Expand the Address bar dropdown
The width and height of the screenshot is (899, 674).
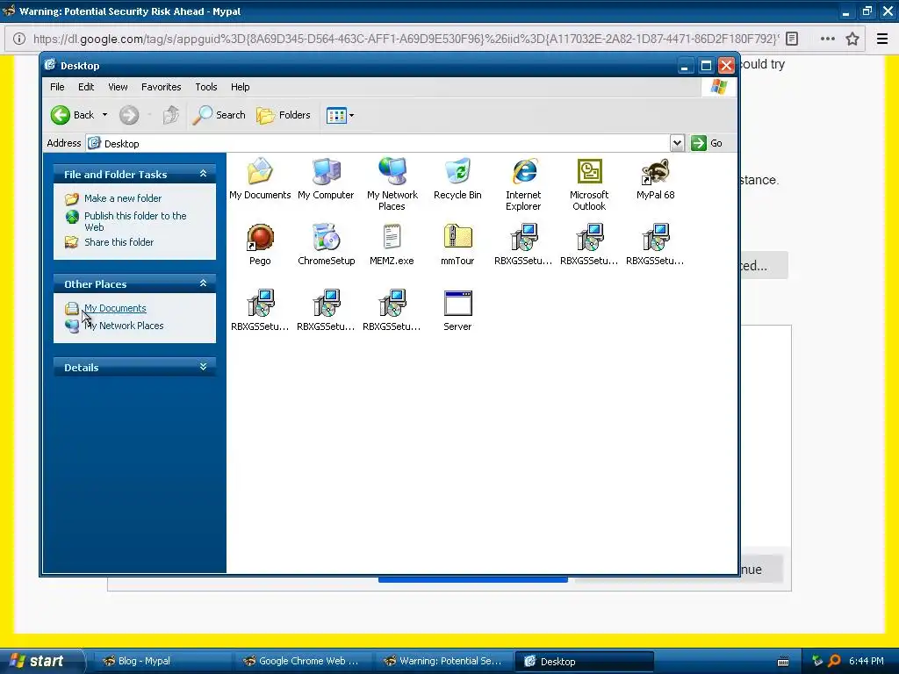point(677,143)
